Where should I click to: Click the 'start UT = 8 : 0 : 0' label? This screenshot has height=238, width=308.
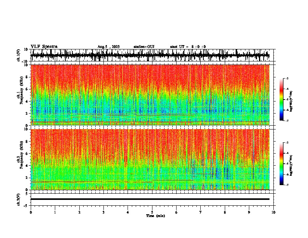188,47
